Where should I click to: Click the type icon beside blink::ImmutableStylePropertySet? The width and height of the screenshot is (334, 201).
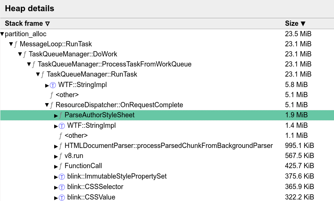(62, 177)
